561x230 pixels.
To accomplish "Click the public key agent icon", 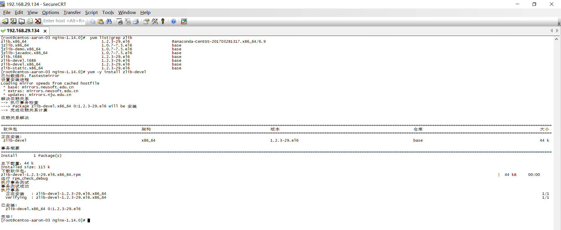I will (x=163, y=21).
